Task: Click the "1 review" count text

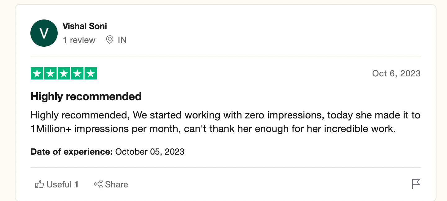Action: coord(79,40)
